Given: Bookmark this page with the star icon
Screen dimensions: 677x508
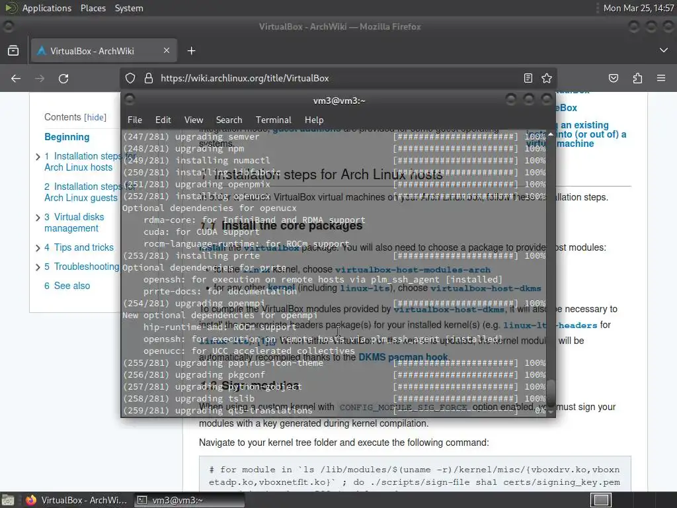Looking at the screenshot, I should 547,78.
